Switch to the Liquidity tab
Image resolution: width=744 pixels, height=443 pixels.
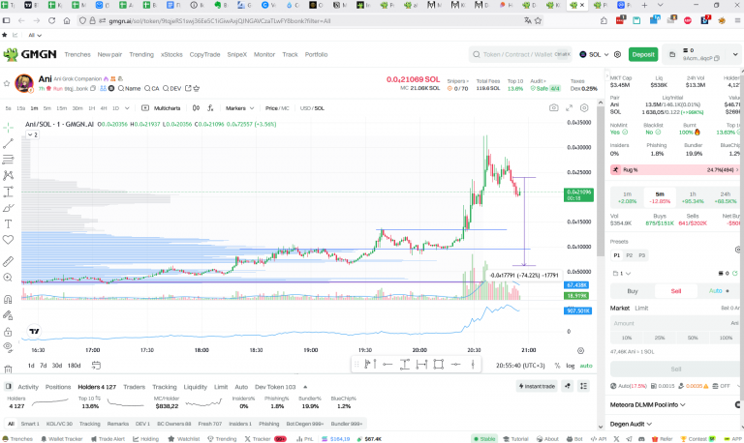195,387
